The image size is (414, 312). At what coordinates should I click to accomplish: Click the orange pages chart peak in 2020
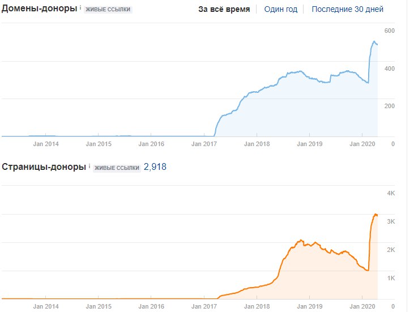pyautogui.click(x=375, y=215)
